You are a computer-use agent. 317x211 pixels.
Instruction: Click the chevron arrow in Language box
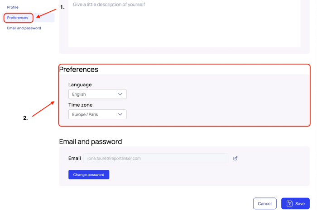[120, 94]
